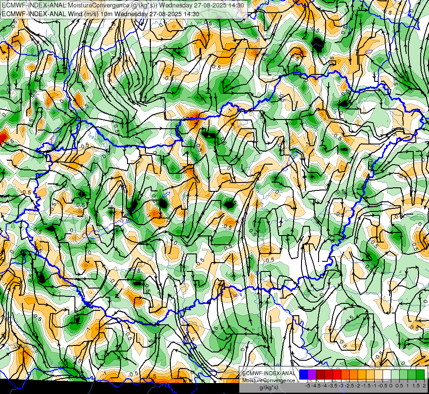429x394 pixels.
Task: Pick legend swatch between -4.5 and -4
Action: [320, 375]
